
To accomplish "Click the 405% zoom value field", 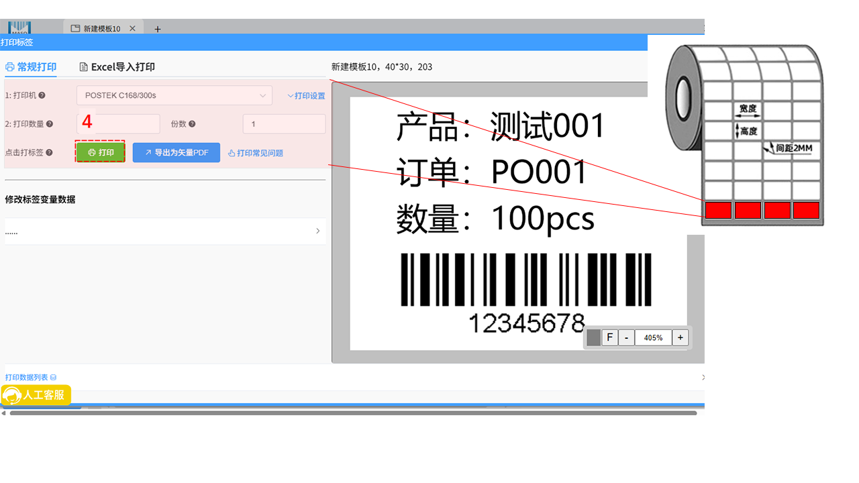I will pyautogui.click(x=653, y=337).
